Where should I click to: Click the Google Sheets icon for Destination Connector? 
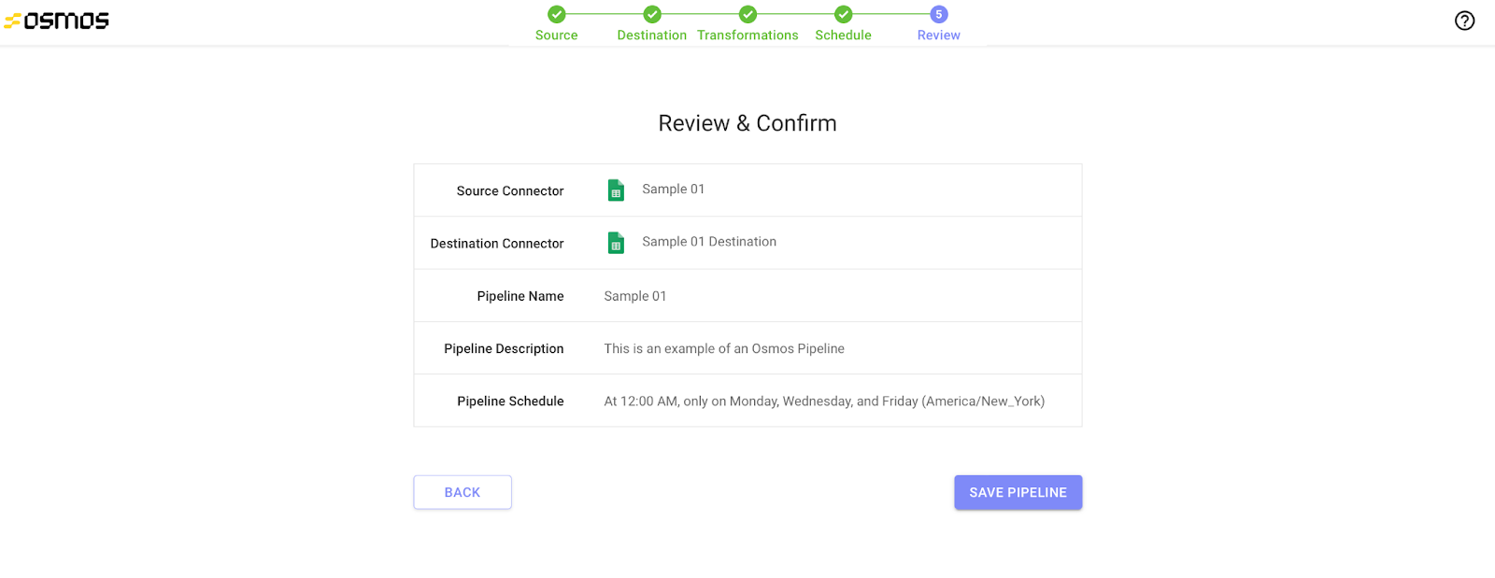tap(616, 243)
